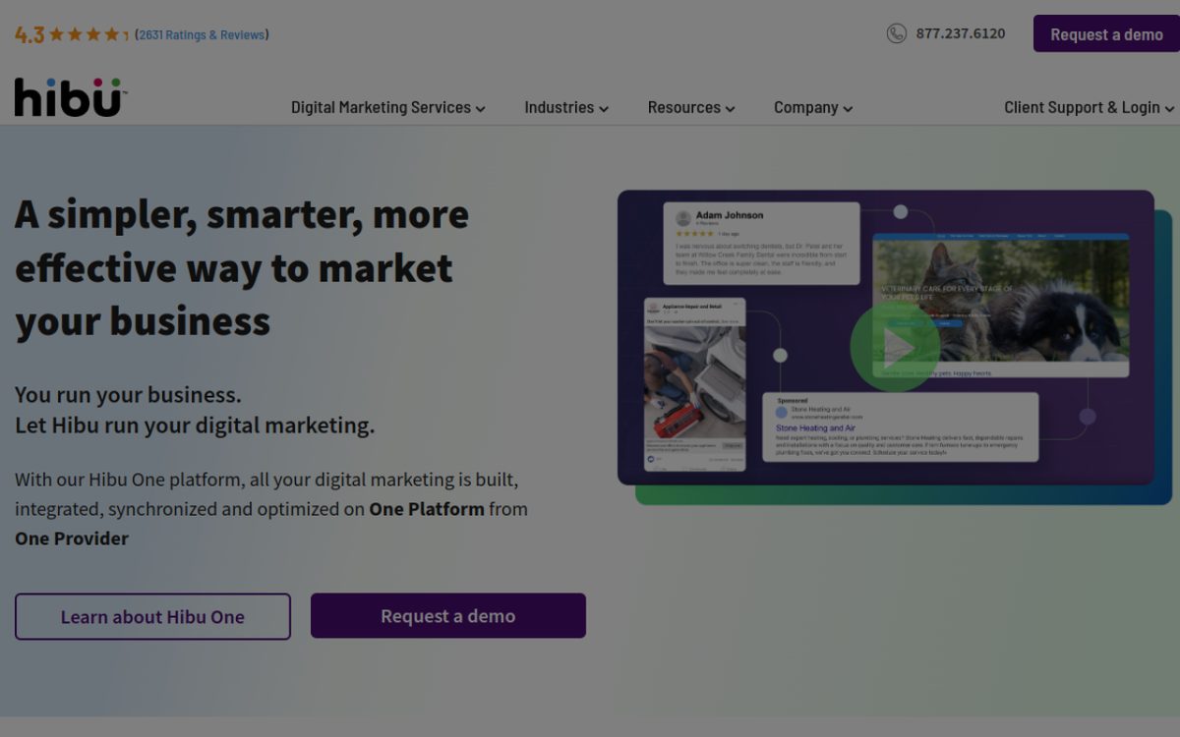
Task: Open Client Support & Login menu
Action: tap(1090, 108)
